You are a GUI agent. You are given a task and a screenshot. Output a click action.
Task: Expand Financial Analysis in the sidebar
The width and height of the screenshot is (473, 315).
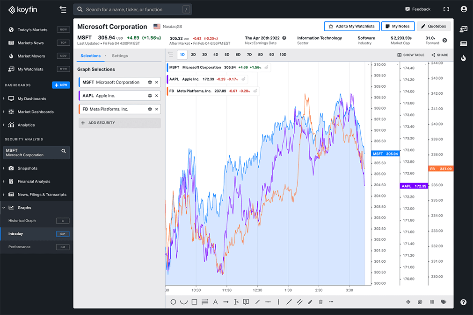click(34, 182)
